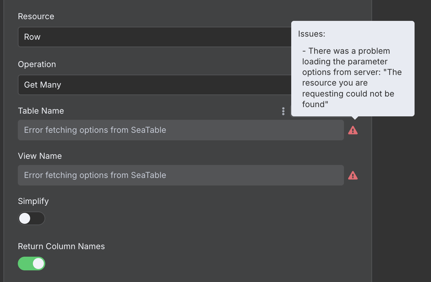Enable the Simplify toggle switch

(x=32, y=218)
